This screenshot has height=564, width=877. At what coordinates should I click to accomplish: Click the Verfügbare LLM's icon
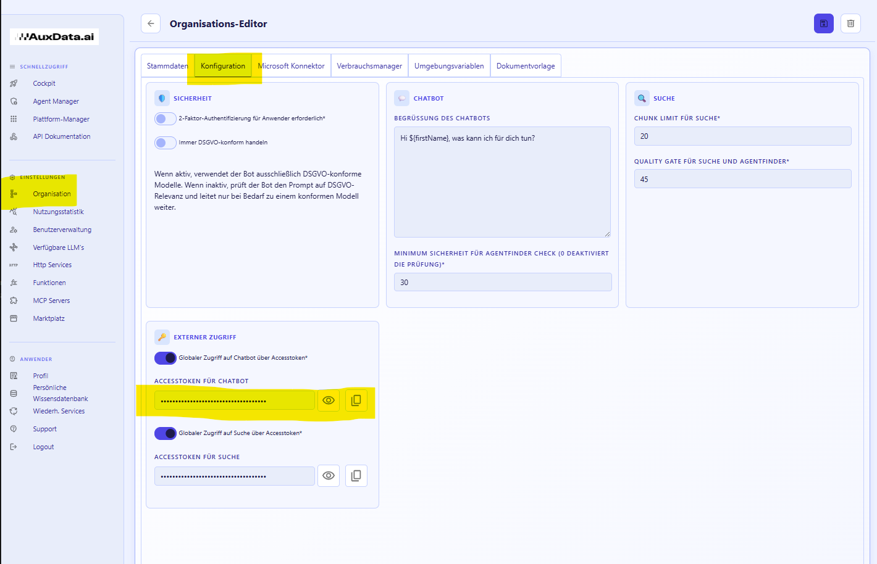[x=14, y=247]
